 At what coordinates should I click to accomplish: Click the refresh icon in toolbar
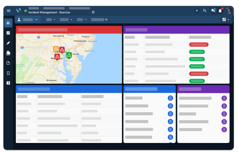coord(106,20)
